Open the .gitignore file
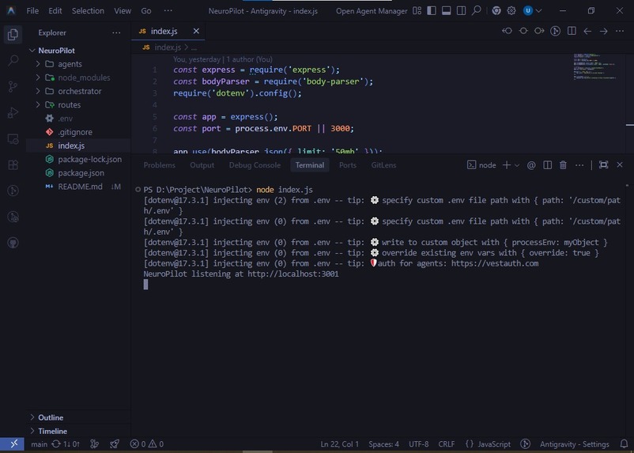Viewport: 634px width, 453px height. tap(79, 132)
